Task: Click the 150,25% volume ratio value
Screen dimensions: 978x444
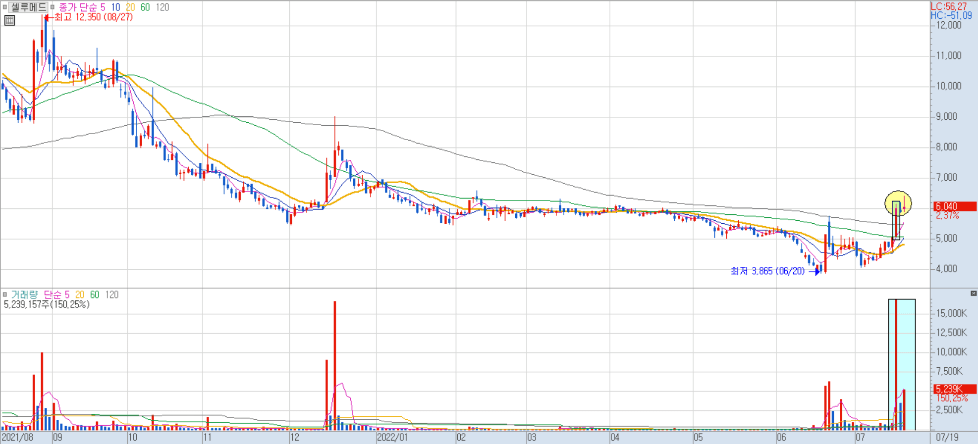Action: tap(952, 398)
